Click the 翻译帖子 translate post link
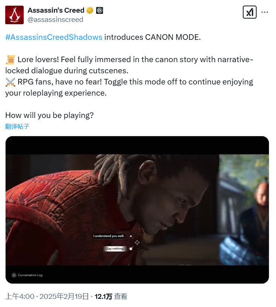The image size is (276, 307). coord(17,126)
